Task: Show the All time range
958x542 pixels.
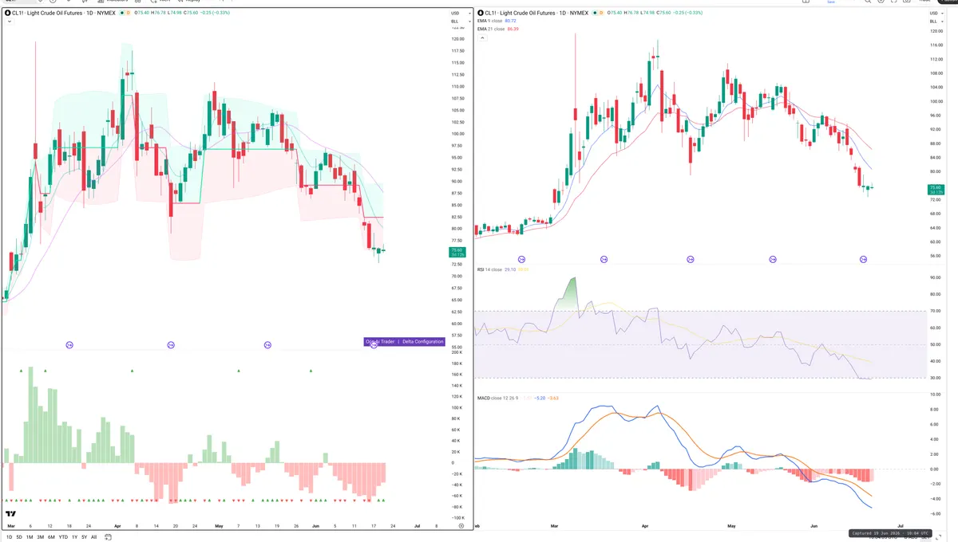Action: click(x=93, y=537)
